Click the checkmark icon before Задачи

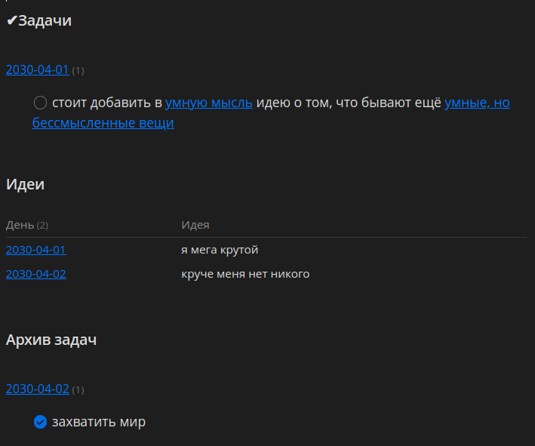(11, 20)
